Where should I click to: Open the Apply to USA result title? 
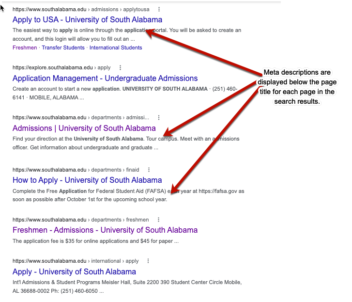pos(87,20)
